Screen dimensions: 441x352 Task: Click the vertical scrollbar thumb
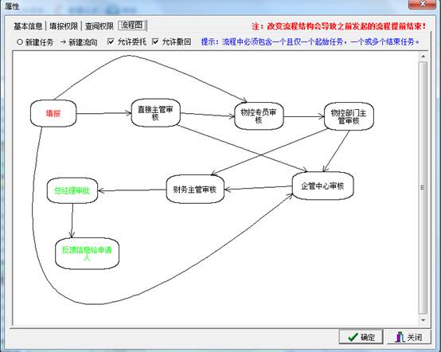pos(423,187)
